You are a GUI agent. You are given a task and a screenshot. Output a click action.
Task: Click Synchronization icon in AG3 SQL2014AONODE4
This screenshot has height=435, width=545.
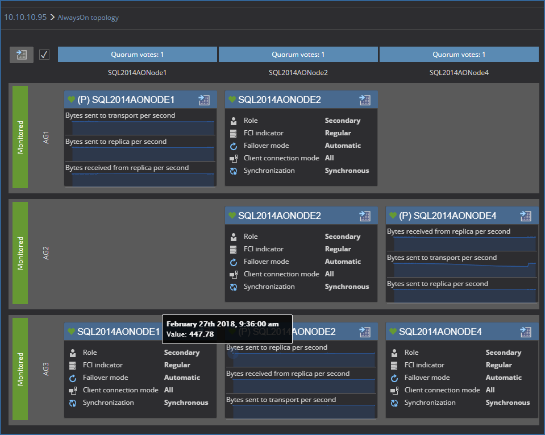pos(394,403)
